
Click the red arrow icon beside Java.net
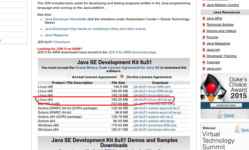(x=204, y=50)
